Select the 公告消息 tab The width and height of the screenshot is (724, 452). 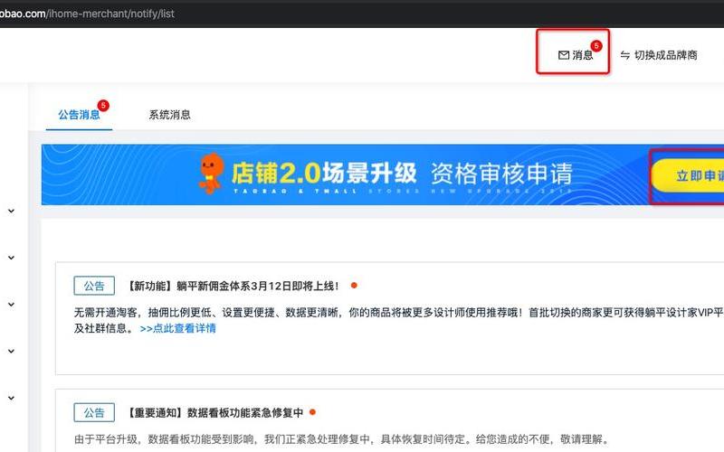(79, 115)
